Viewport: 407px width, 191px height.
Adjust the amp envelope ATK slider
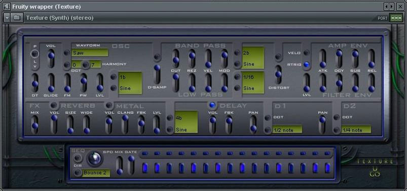tap(323, 59)
